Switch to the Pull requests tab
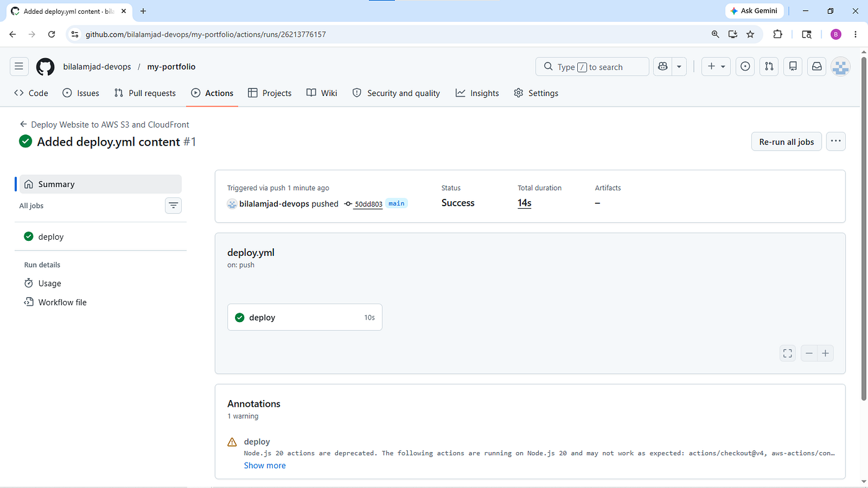This screenshot has width=868, height=488. 145,93
